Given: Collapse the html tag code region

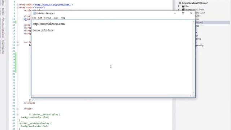Looking at the screenshot, I should (18, 5).
